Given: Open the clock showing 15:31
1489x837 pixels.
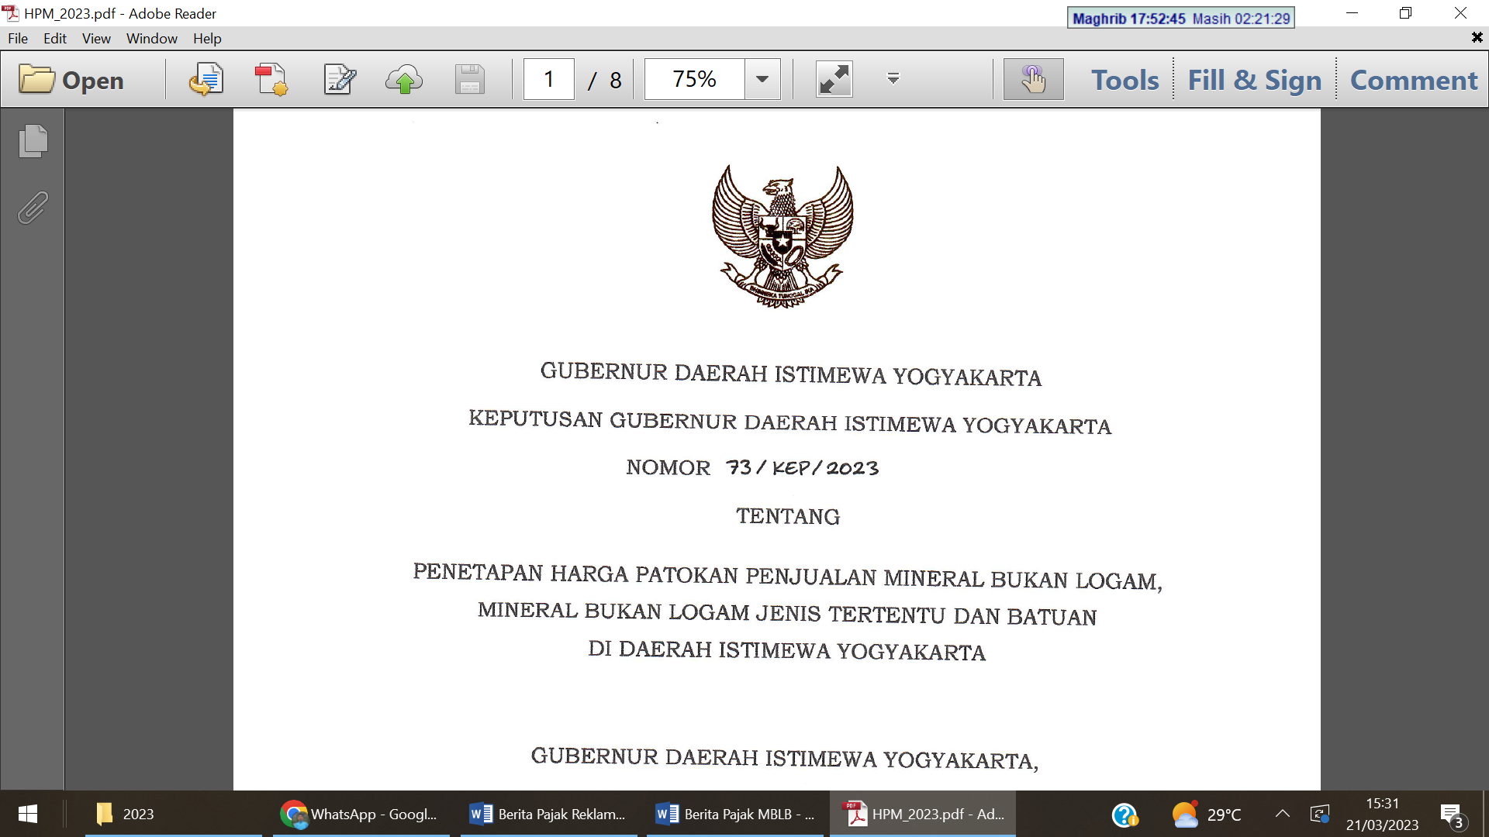Looking at the screenshot, I should [1382, 814].
